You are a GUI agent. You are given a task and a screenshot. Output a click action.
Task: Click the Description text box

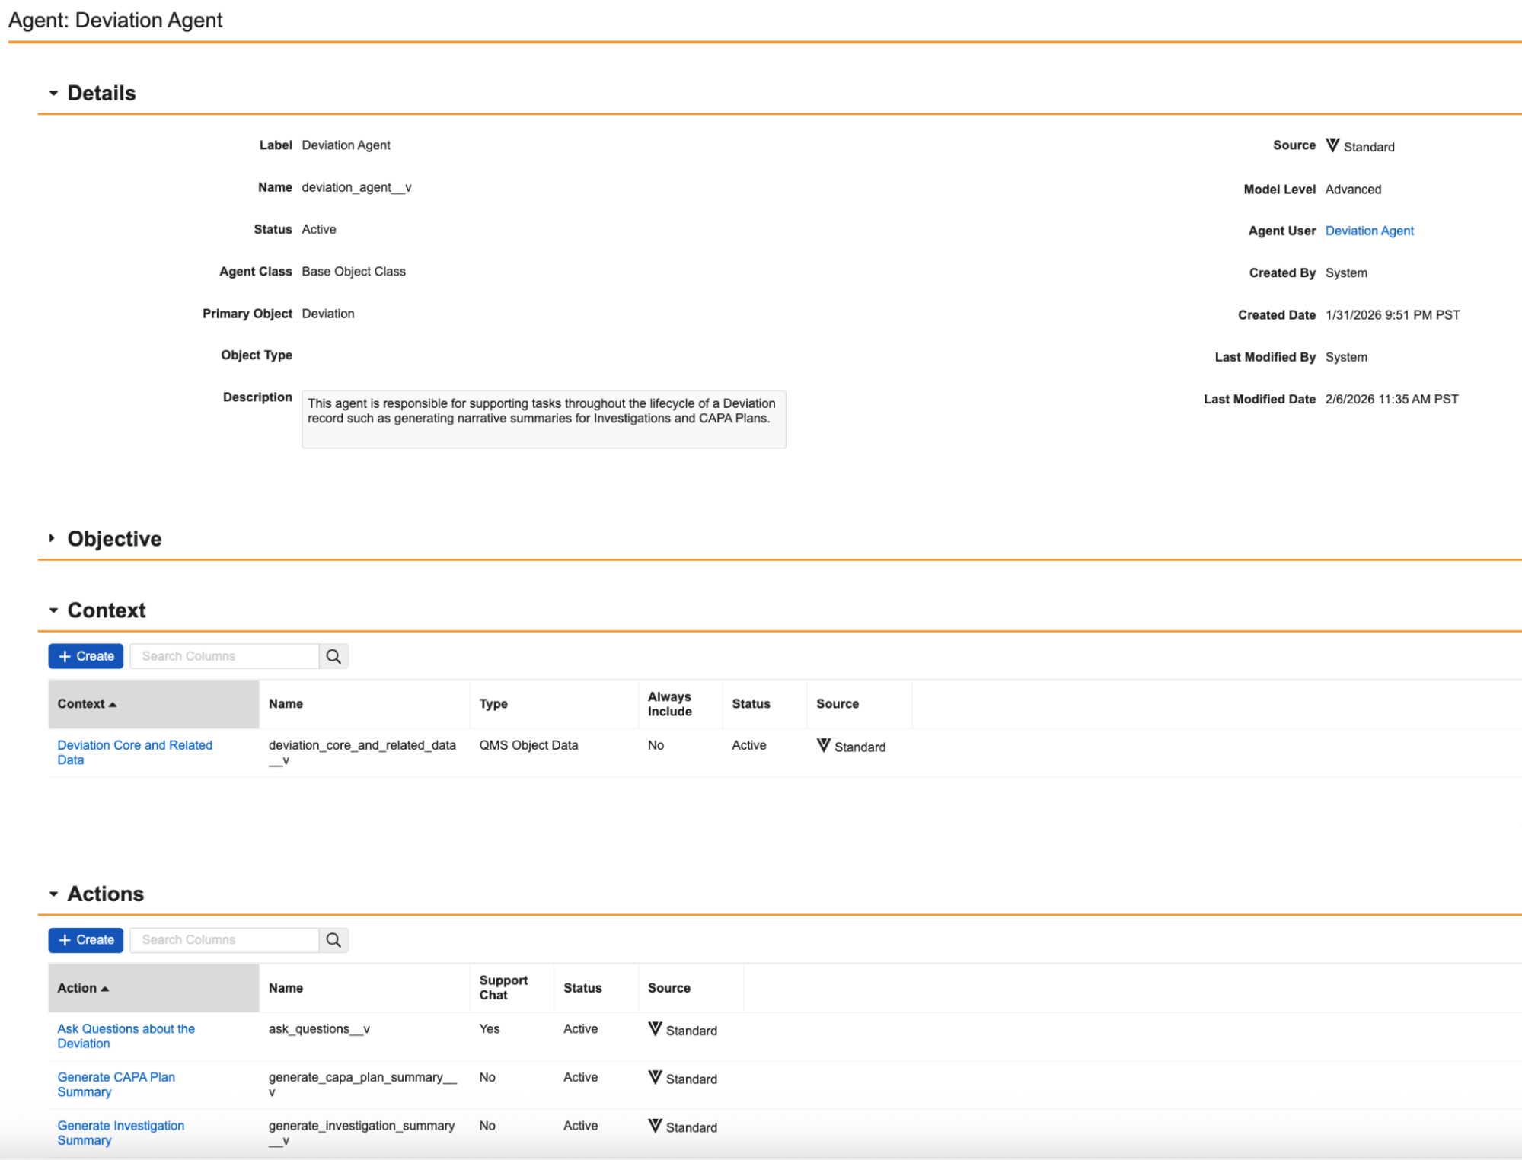tap(543, 419)
